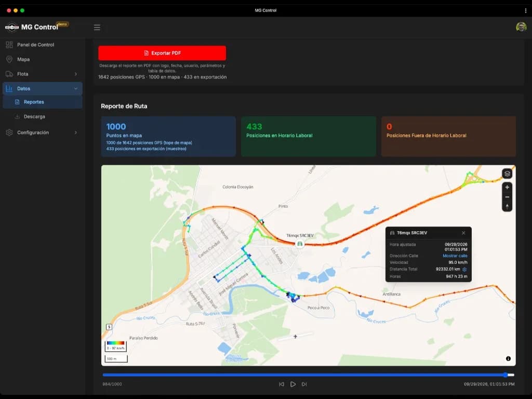532x399 pixels.
Task: Toggle the hamburger sidebar menu
Action: 97,28
